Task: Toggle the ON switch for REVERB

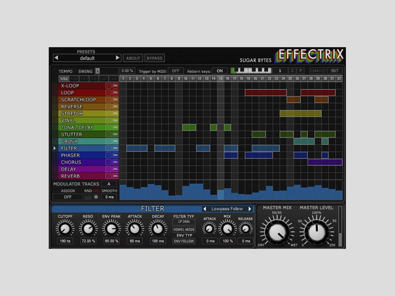Action: click(x=115, y=176)
